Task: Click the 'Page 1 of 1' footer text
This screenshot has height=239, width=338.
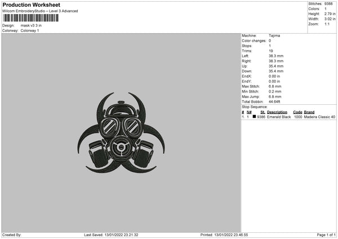Action: point(326,235)
